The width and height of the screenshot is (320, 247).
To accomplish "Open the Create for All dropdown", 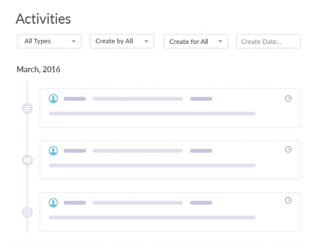I will tap(196, 42).
